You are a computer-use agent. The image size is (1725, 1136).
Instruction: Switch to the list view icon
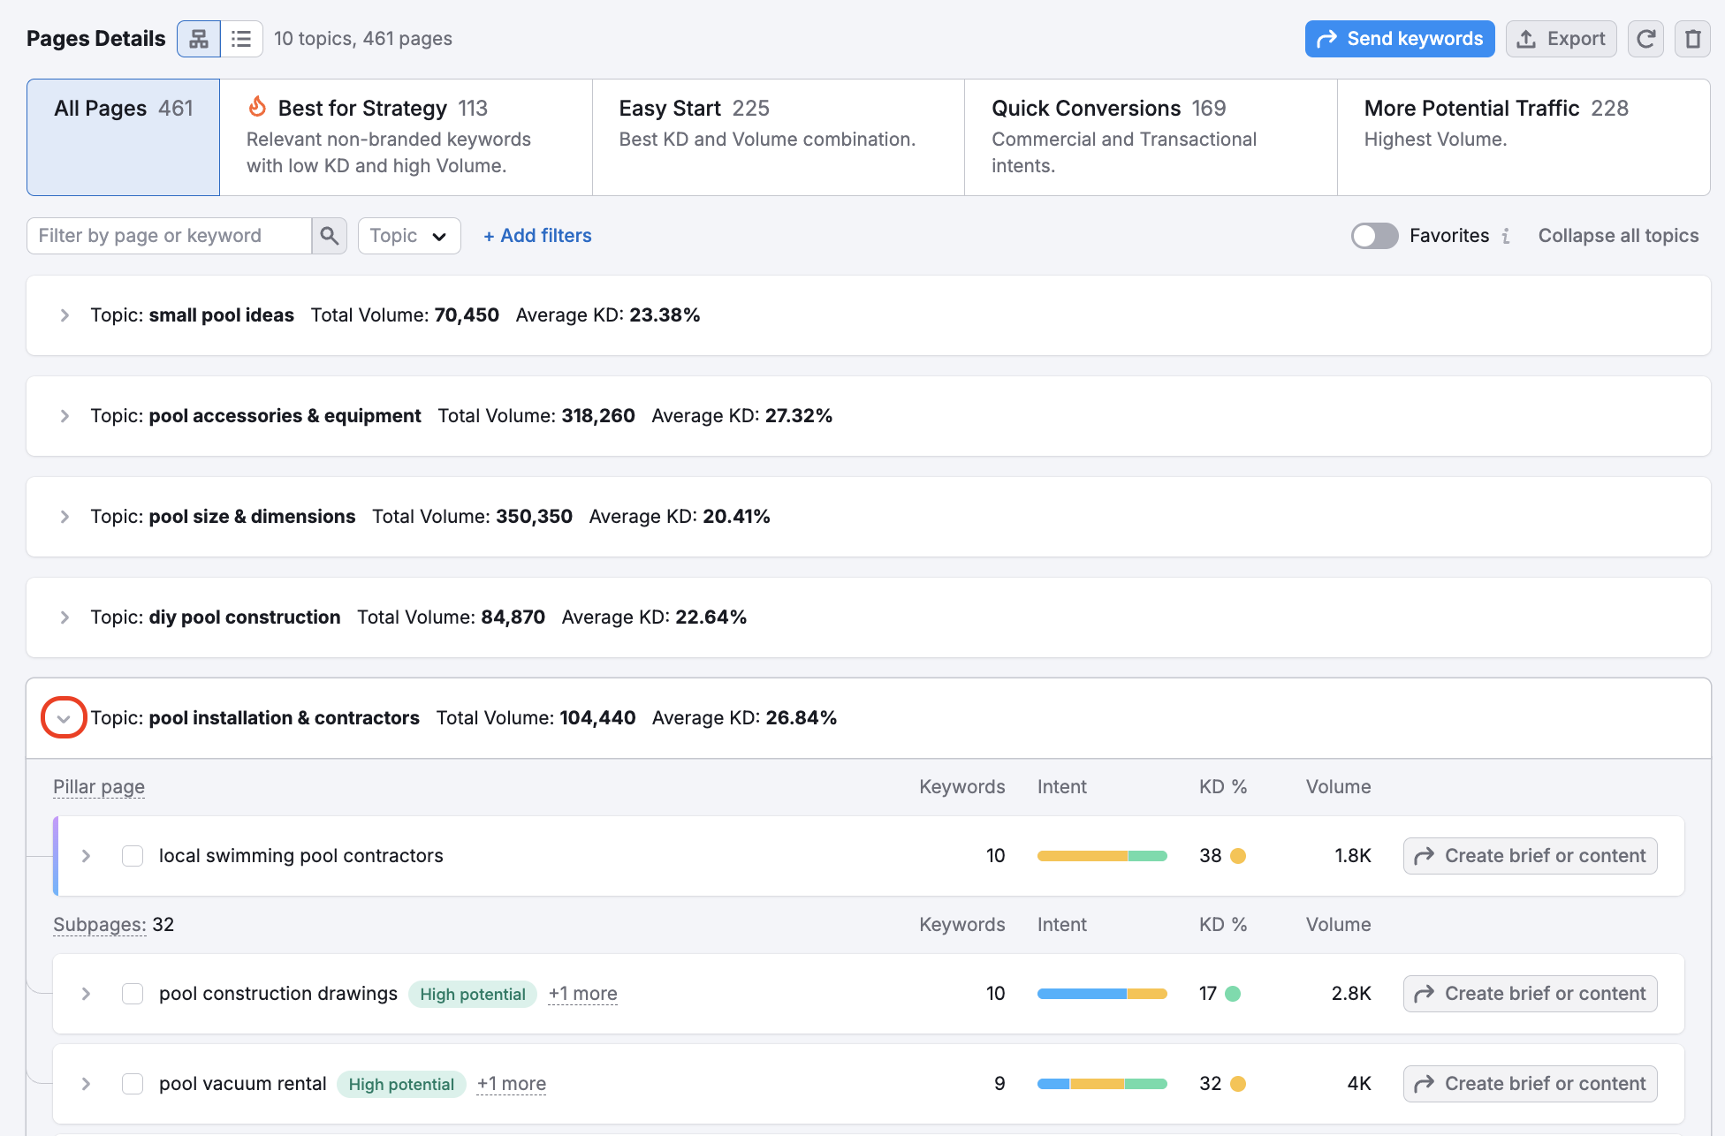241,39
